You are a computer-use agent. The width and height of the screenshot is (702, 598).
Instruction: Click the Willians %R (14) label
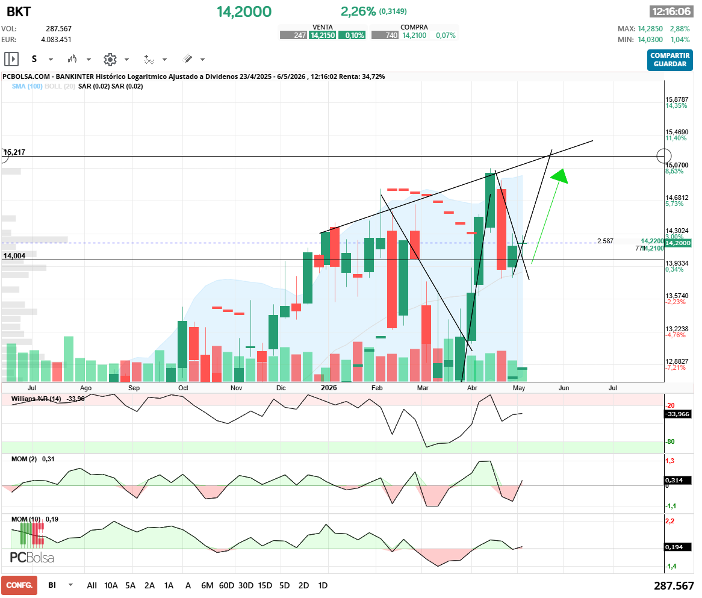coord(36,399)
